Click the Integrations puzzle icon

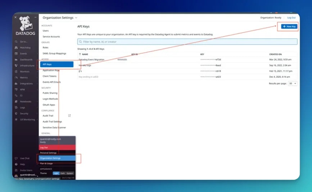16,83
